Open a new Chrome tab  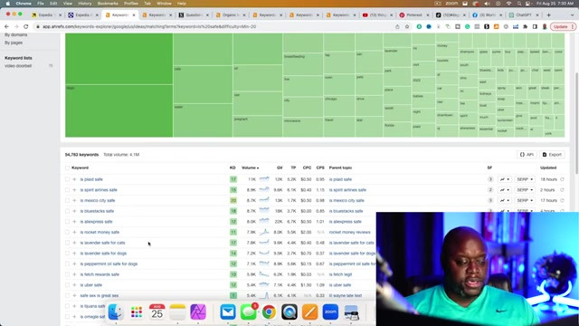[549, 15]
